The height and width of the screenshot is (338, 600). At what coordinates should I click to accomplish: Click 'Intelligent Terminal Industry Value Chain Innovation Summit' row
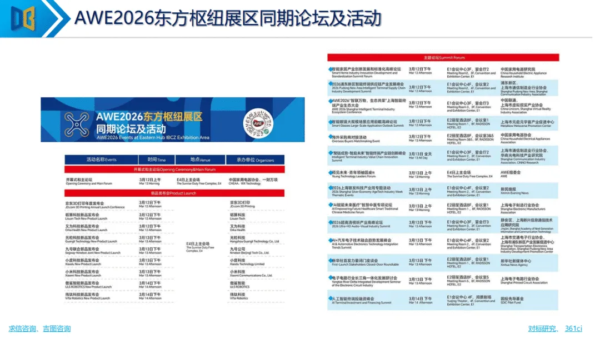click(443, 155)
